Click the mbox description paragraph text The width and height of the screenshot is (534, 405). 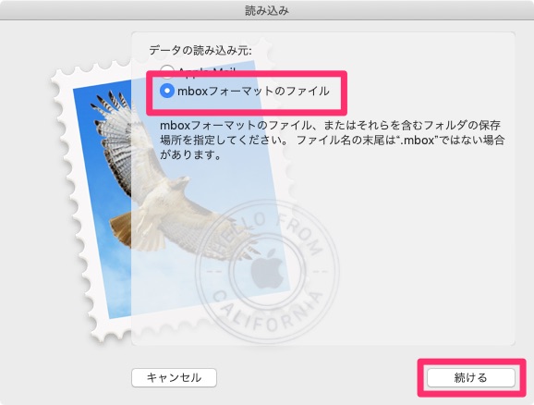pos(332,140)
